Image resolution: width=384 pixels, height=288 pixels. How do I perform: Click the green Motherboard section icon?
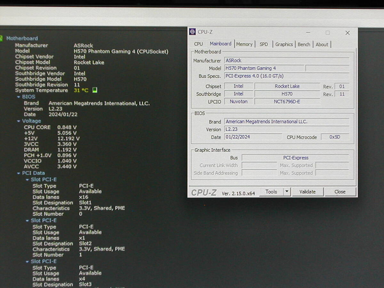(1, 38)
